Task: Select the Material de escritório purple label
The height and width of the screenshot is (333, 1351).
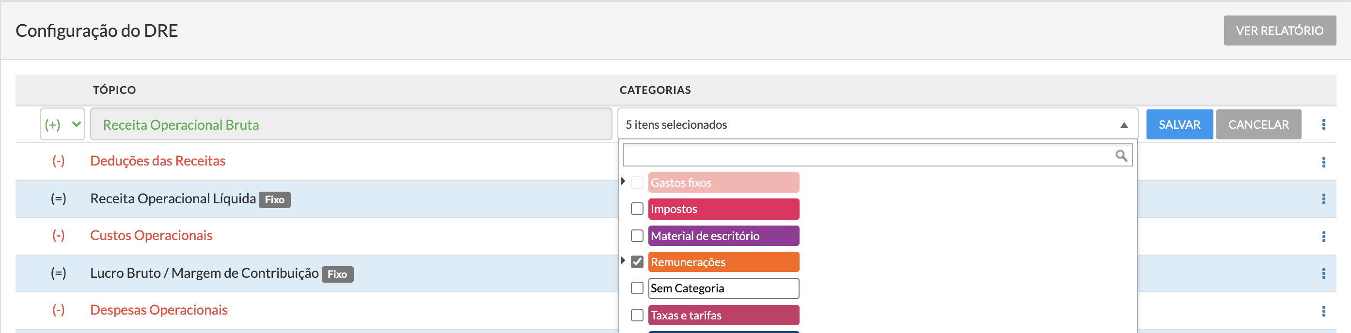Action: point(723,236)
